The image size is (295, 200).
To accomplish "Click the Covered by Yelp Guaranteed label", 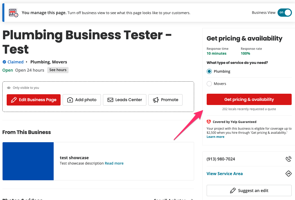I will click(234, 122).
